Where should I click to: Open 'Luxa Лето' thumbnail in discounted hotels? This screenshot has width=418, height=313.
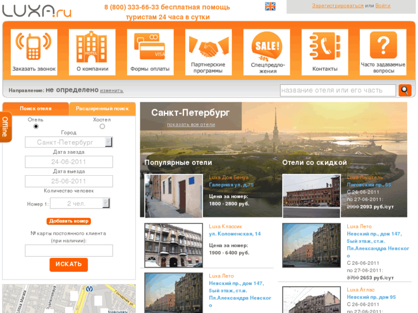coord(312,245)
